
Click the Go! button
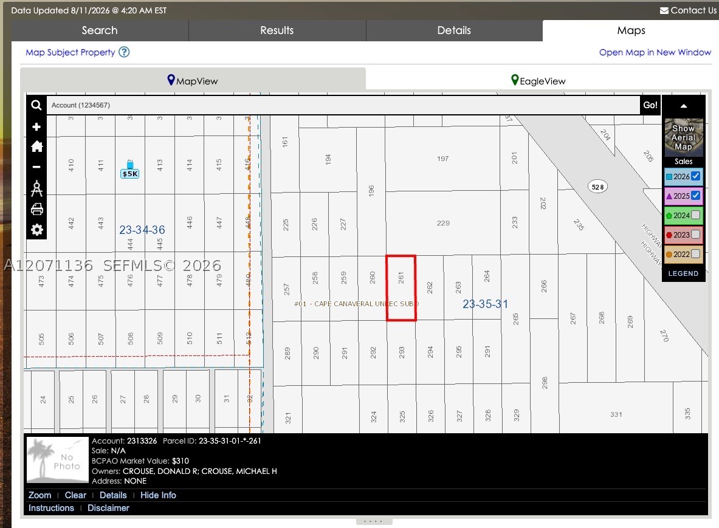650,105
